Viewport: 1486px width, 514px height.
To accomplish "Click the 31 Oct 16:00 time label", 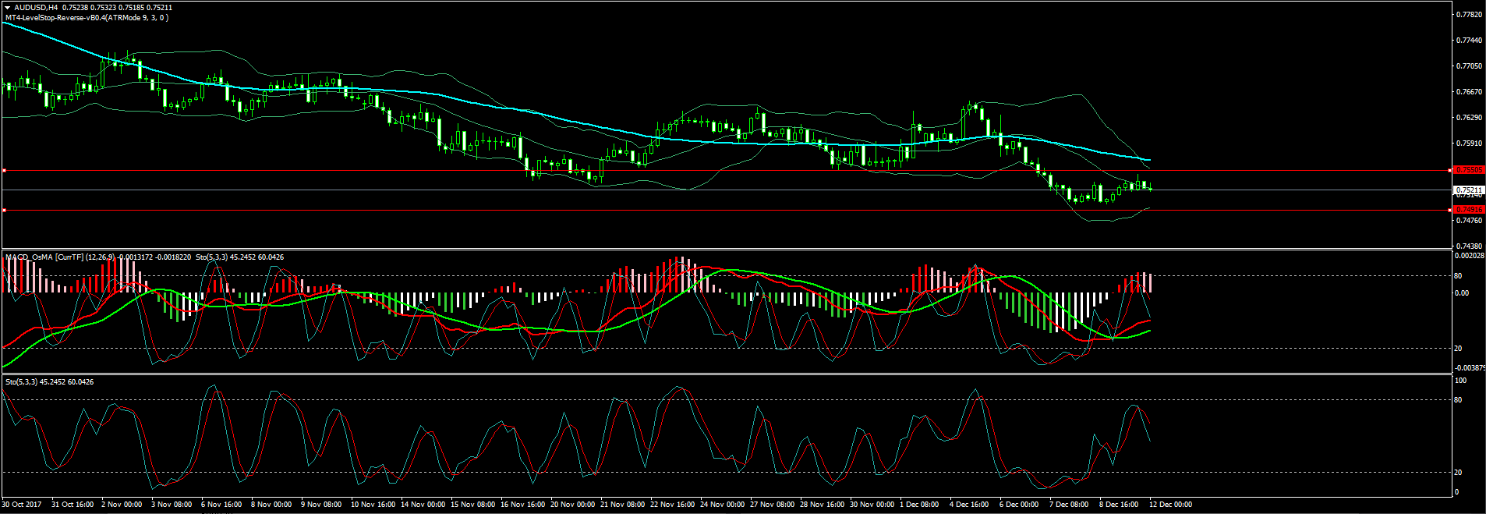I will pos(73,505).
